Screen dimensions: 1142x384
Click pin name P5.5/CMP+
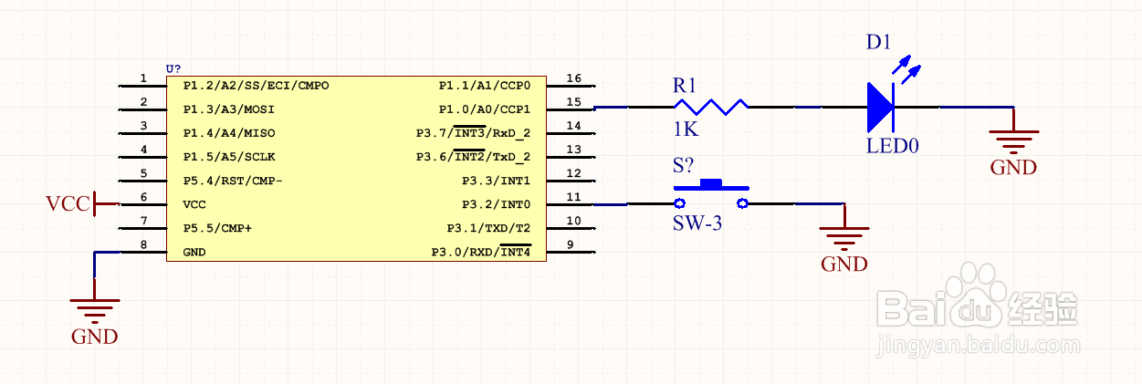[x=217, y=227]
